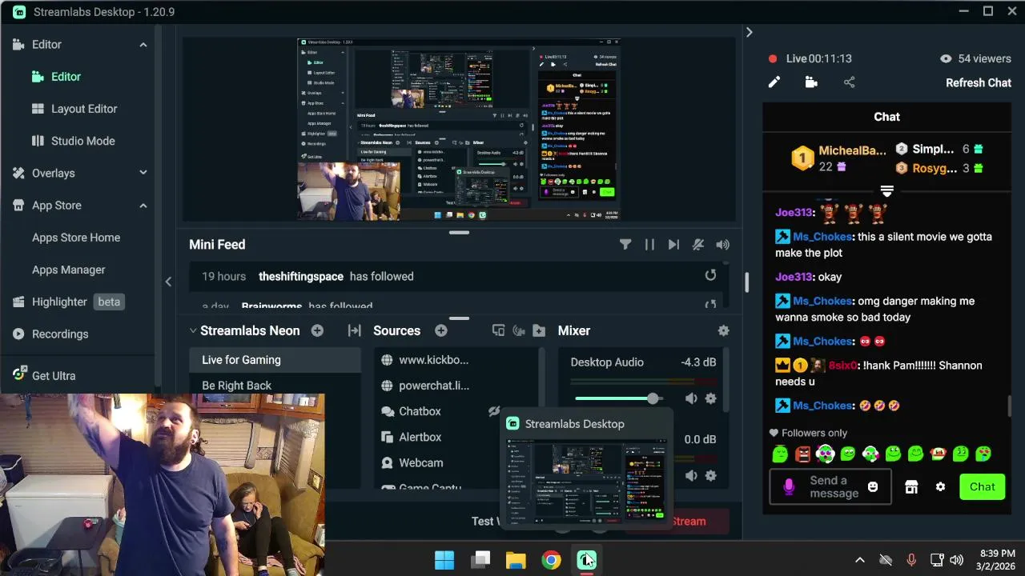Open MichealBa... top gifter profile
This screenshot has width=1025, height=576.
(x=852, y=150)
